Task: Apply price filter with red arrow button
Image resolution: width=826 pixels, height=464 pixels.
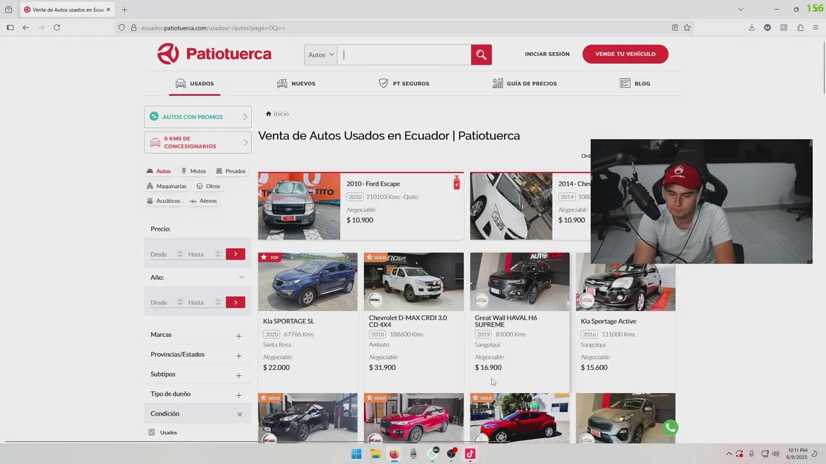Action: pos(236,254)
